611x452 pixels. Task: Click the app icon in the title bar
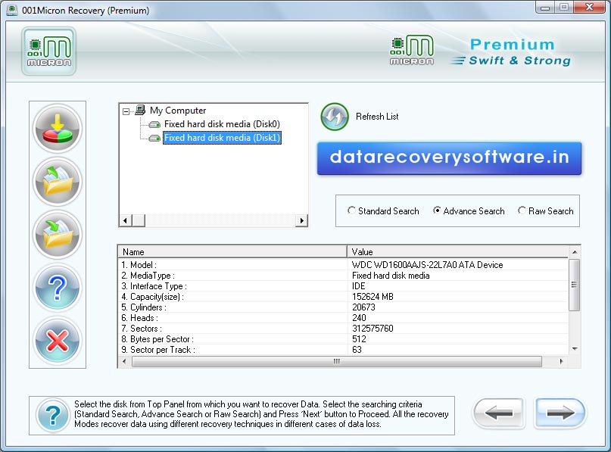[12, 10]
